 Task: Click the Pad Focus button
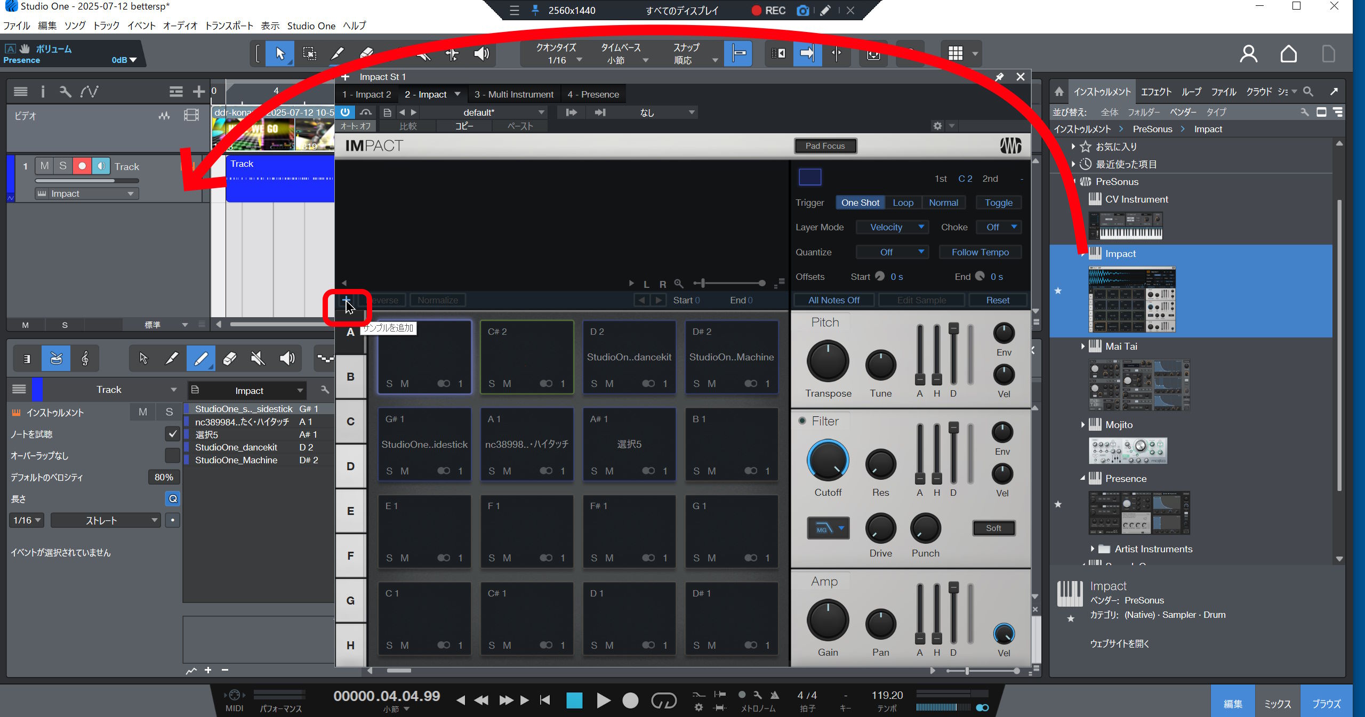[x=825, y=146]
